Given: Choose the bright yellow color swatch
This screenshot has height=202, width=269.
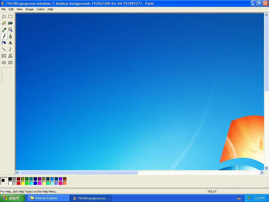Looking at the screenshot, I should [x=23, y=183].
